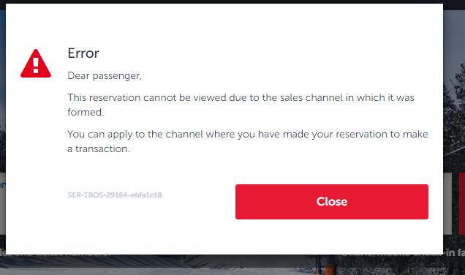This screenshot has height=275, width=465.
Task: Click the red Close button
Action: coord(331,202)
